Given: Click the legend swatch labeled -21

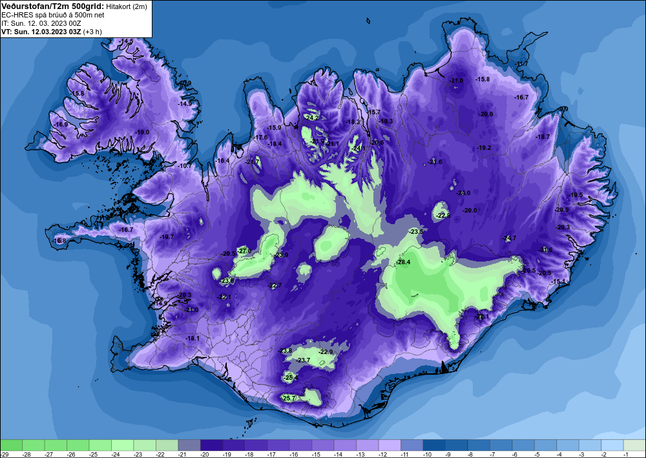Looking at the screenshot, I should coord(189,445).
